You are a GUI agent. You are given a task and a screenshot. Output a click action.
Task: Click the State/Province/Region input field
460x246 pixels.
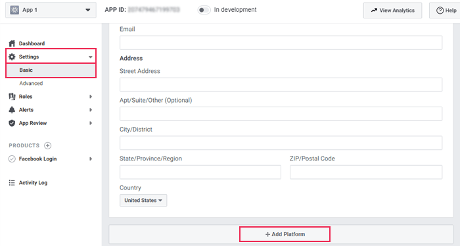[x=200, y=172]
